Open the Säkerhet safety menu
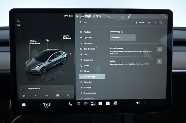The width and height of the screenshot is (186, 123). coord(86,82)
